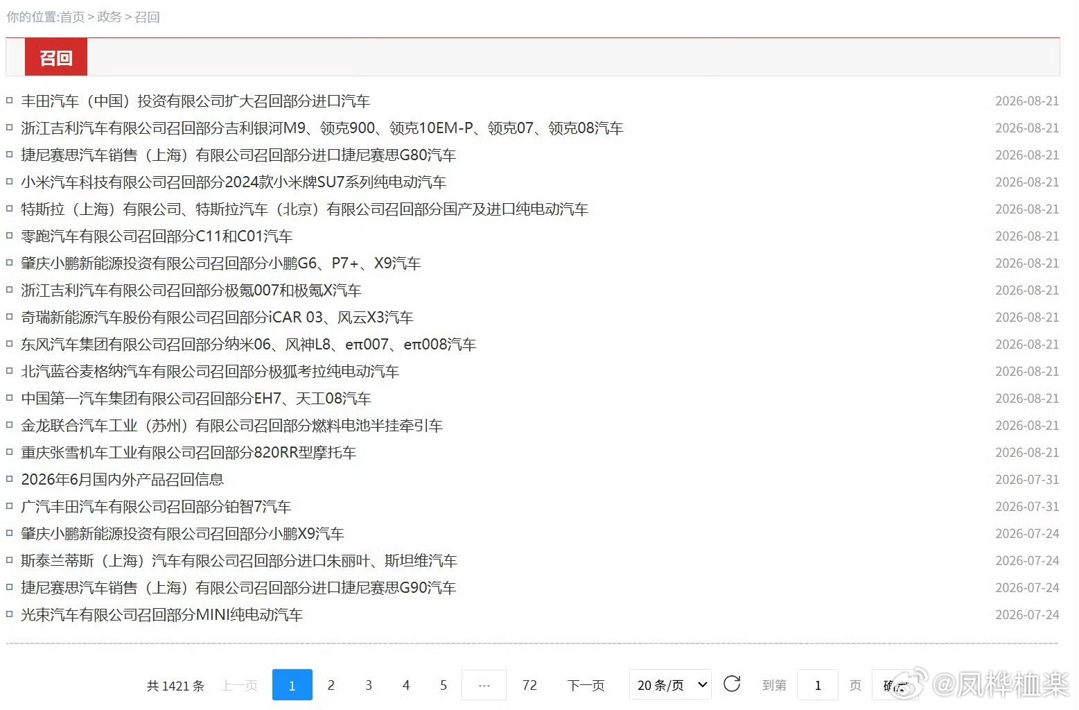This screenshot has height=710, width=1079.
Task: Go to page 2
Action: coord(331,685)
